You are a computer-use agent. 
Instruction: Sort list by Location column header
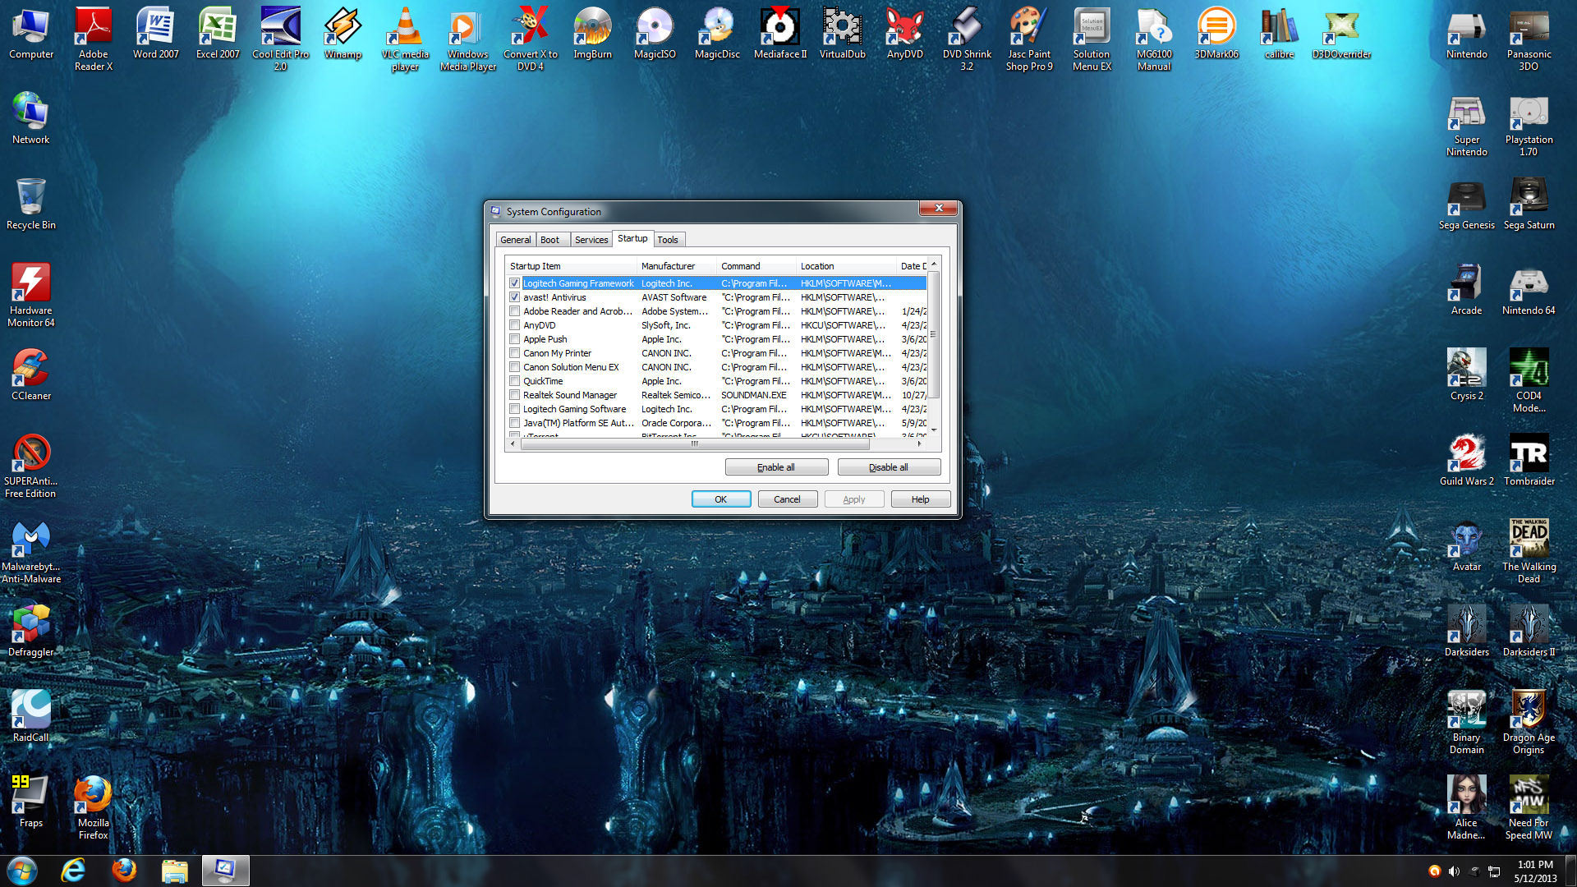[x=846, y=266]
